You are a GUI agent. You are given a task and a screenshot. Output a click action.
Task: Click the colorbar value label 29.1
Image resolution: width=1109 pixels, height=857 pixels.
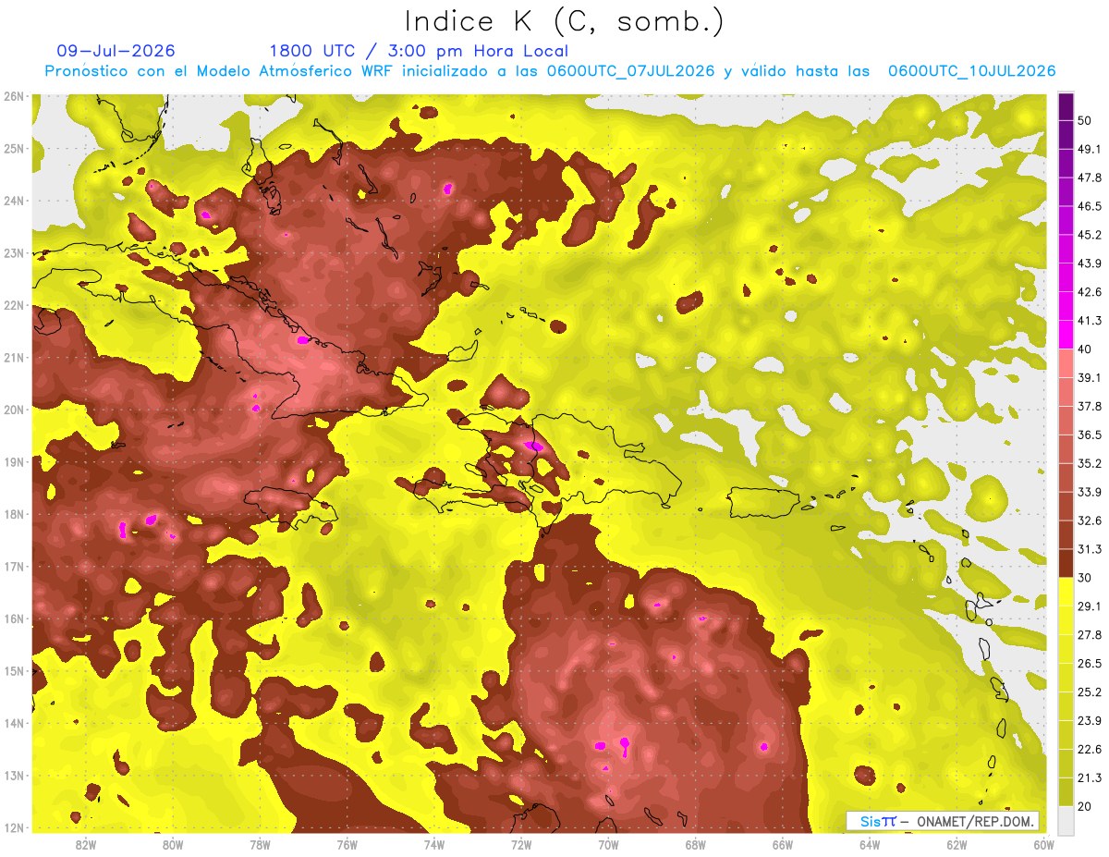tap(1089, 606)
